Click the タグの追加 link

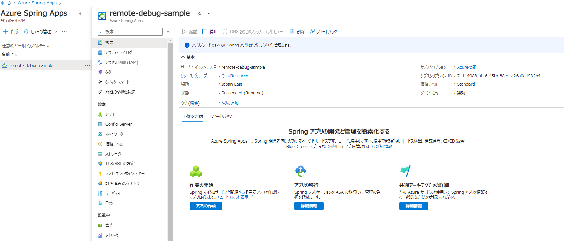tap(230, 103)
